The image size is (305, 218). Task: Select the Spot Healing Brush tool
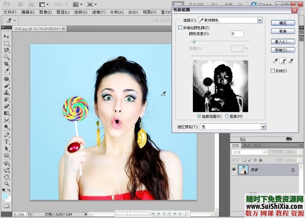[x=6, y=79]
